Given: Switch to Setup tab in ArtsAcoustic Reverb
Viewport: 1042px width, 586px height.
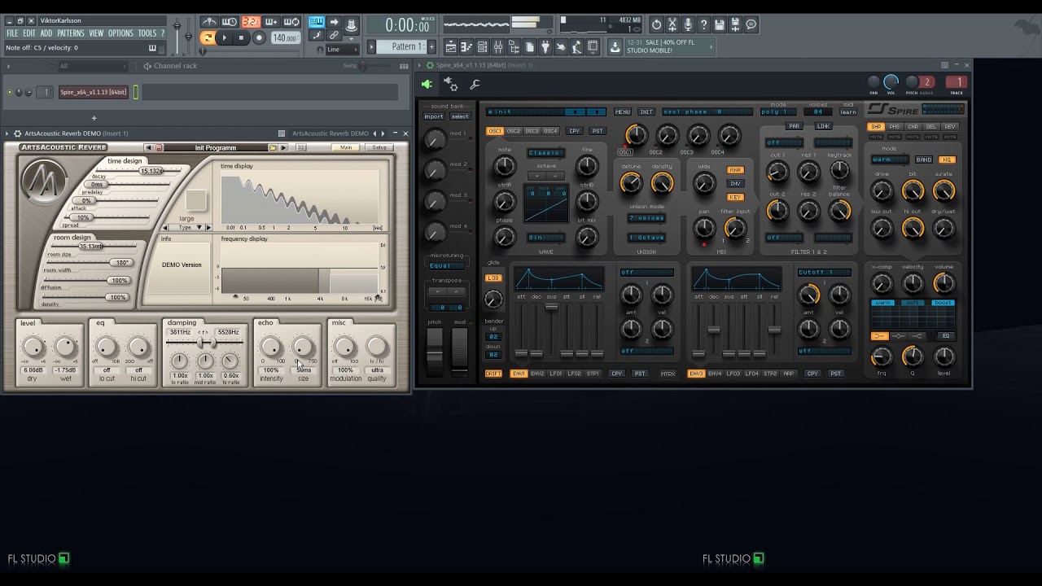Looking at the screenshot, I should 380,147.
